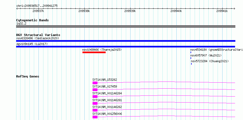Click the small blue nsv6057907 marker

coord(191,58)
